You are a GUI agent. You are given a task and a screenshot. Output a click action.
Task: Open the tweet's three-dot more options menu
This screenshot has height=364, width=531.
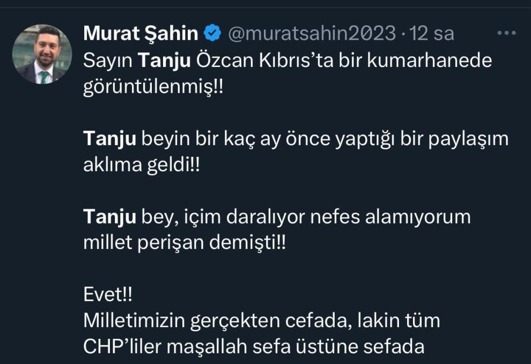coord(506,33)
